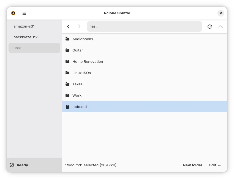Click the Linux ISOs folder icon

67,73
